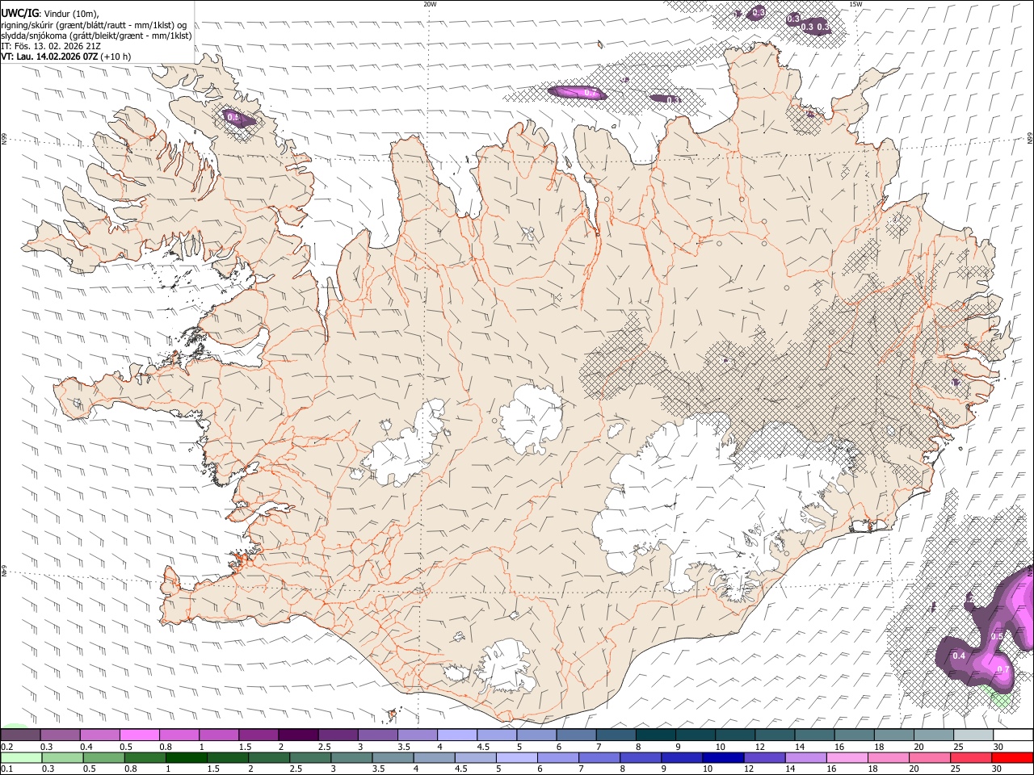Image resolution: width=1034 pixels, height=775 pixels.
Task: Click the title text 'UWC/IG: Vindur (10m)'
Action: point(49,13)
